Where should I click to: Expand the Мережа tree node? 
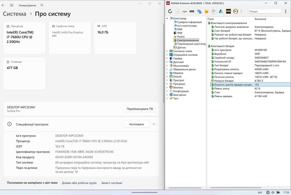tap(167, 73)
